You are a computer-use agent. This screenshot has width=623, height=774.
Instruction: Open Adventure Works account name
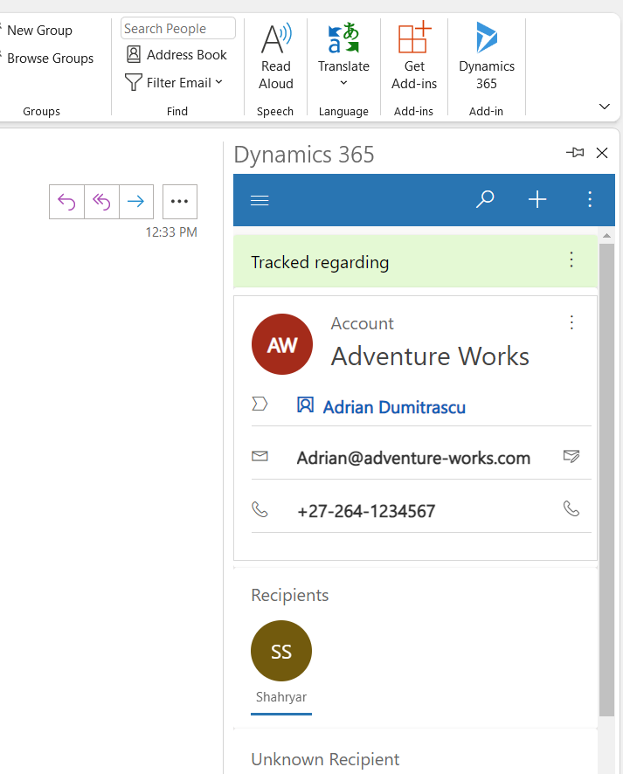click(430, 356)
